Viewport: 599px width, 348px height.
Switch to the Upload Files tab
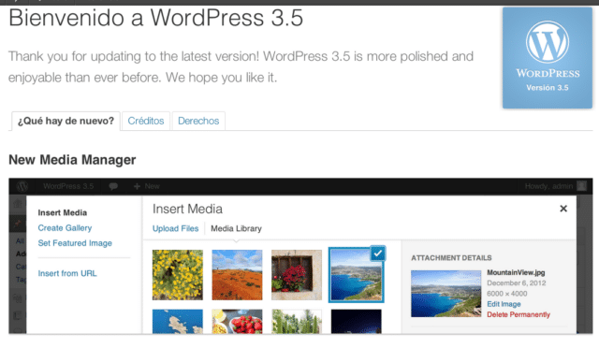click(x=175, y=228)
